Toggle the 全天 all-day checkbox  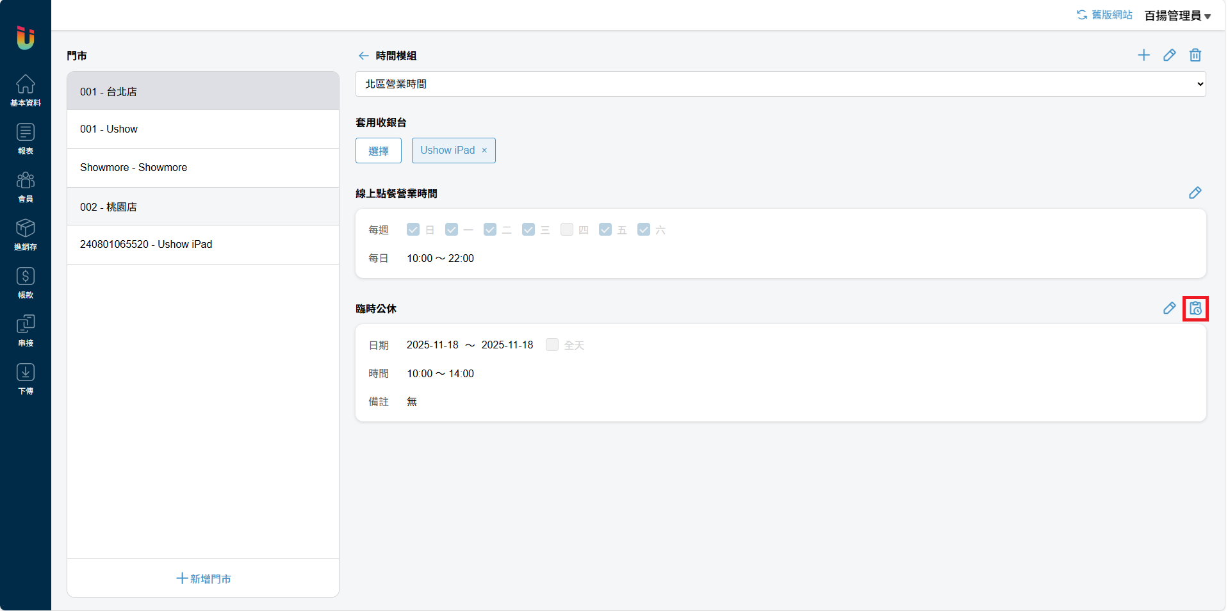[x=552, y=345]
